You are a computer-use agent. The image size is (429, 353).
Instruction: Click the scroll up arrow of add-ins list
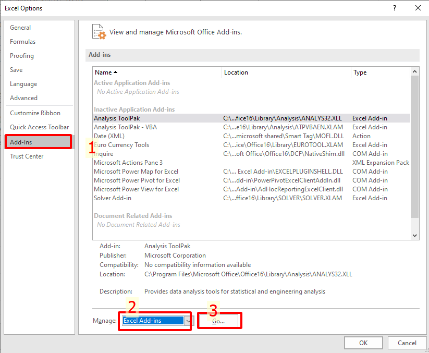pos(414,71)
